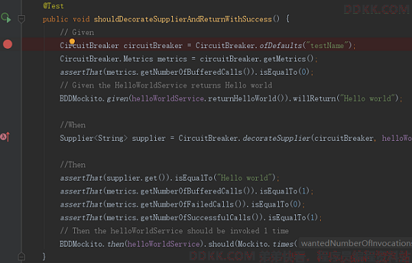The height and width of the screenshot is (263, 412).
Task: Place the cursor on the @Test annotation
Action: [54, 5]
